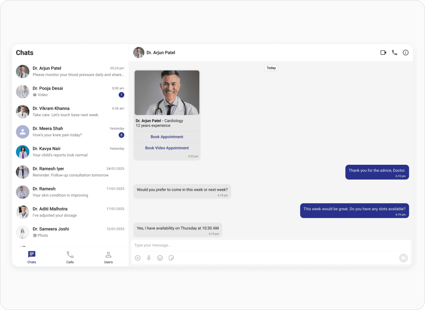Click the Today date label
The image size is (425, 310).
click(x=271, y=68)
